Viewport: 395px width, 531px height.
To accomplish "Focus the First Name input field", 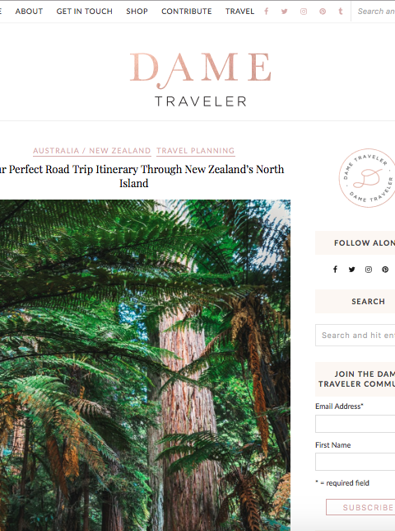I will 355,462.
